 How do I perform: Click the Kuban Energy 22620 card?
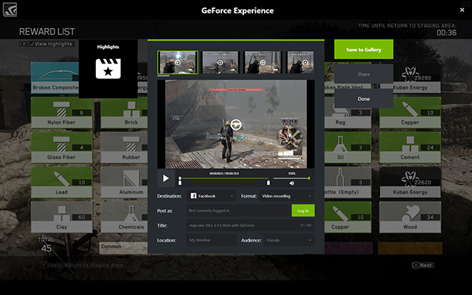410,182
